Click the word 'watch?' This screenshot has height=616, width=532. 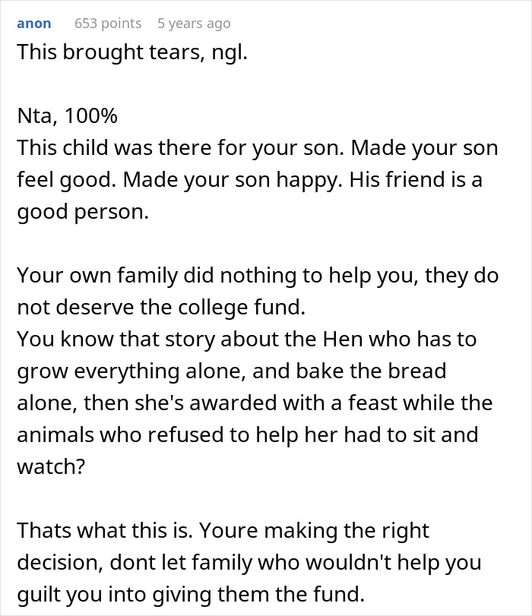pos(52,465)
